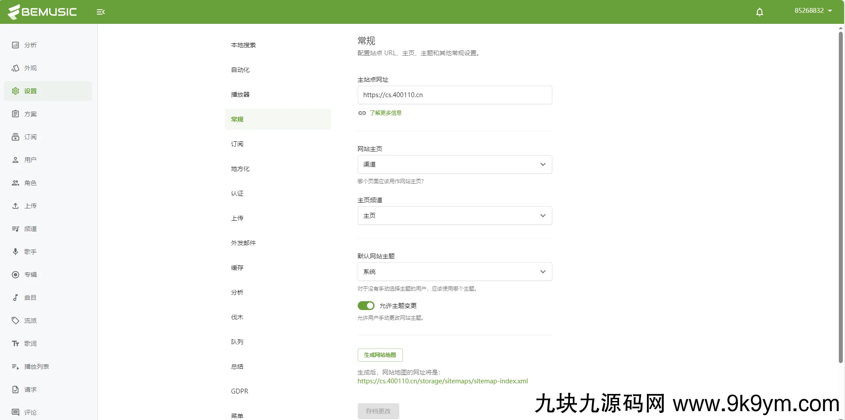Collapse sidebar with the menu toggle icon

pos(100,12)
